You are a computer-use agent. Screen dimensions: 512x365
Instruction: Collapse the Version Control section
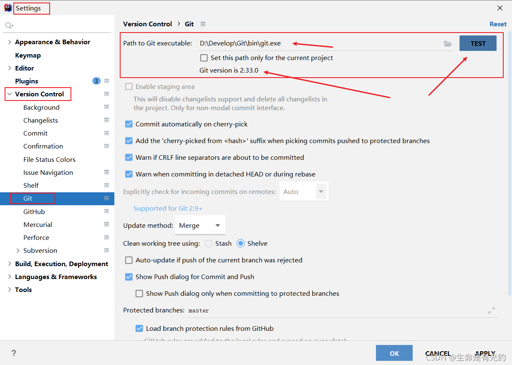(x=10, y=94)
